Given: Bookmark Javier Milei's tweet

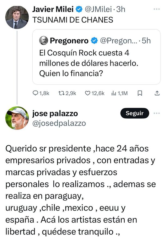Looking at the screenshot, I should click(140, 93).
